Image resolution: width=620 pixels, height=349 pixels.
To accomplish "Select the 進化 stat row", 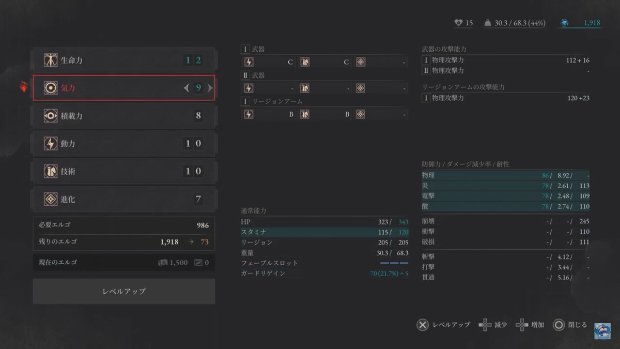I will pos(124,199).
